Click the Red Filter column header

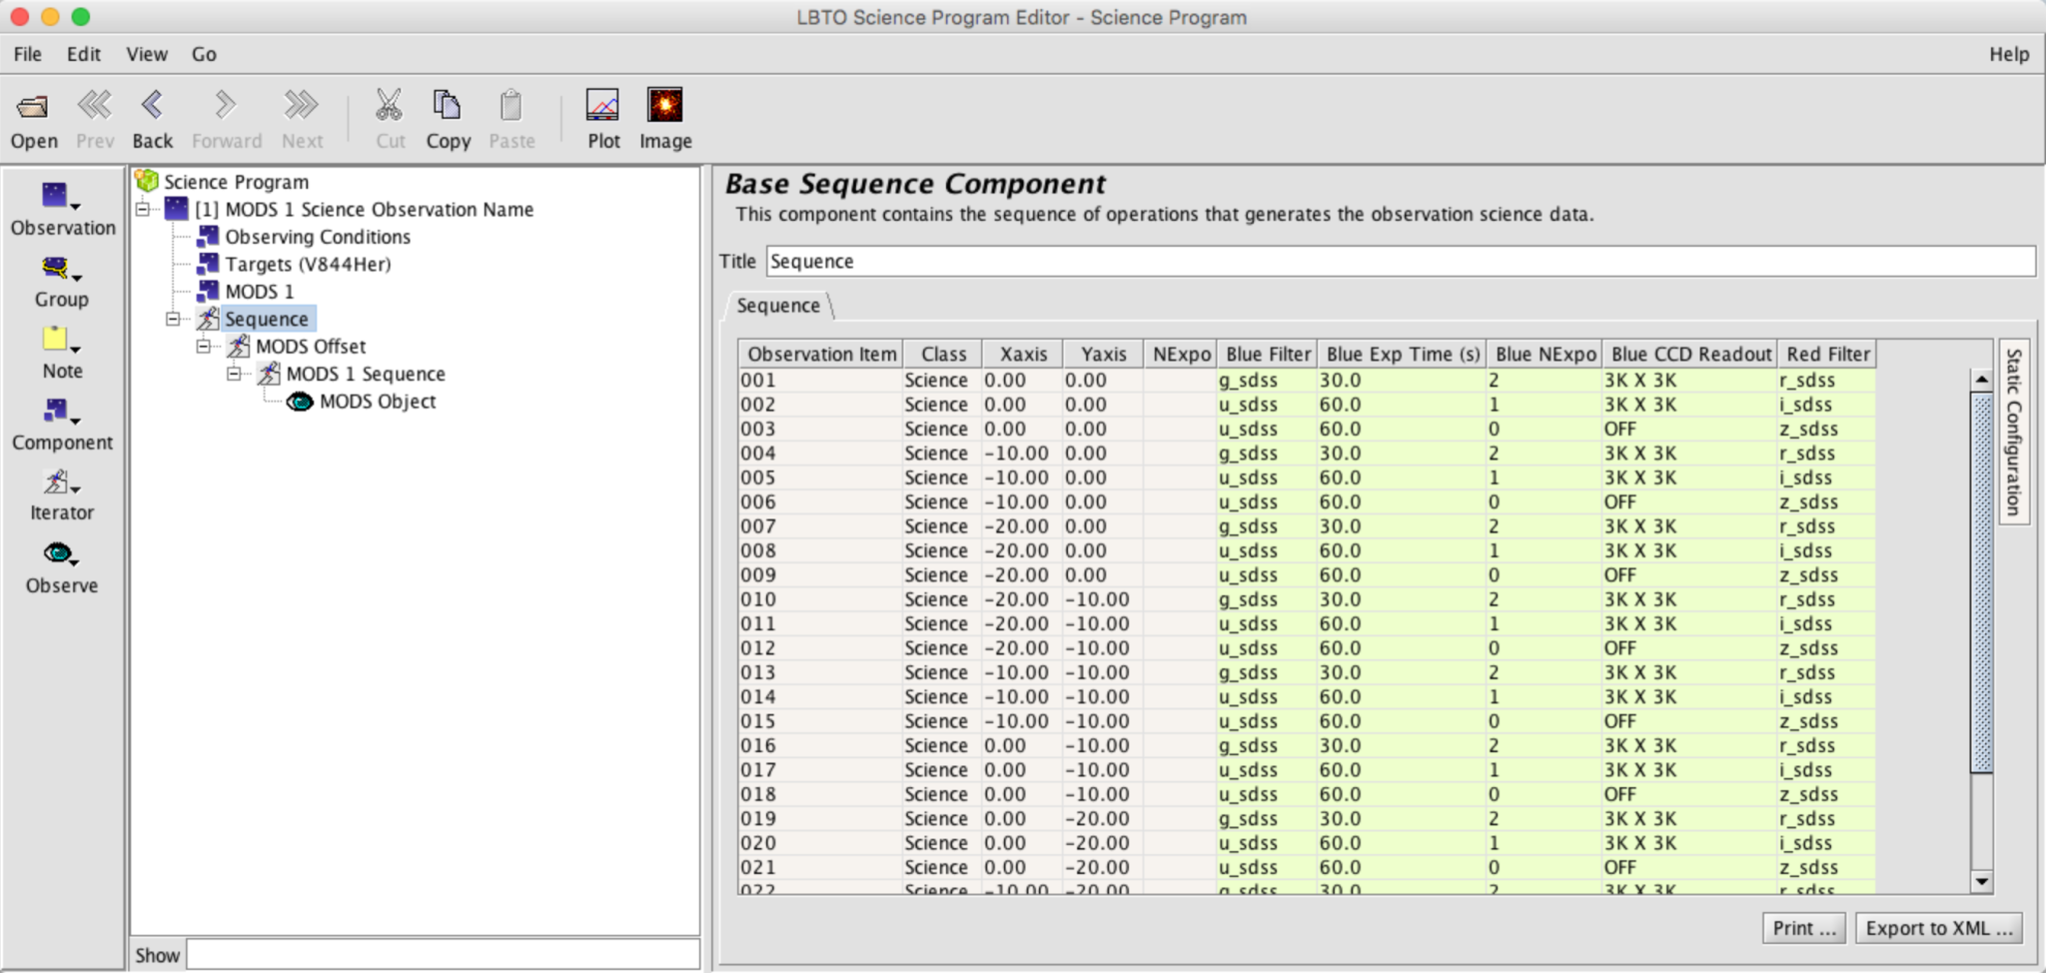point(1827,354)
